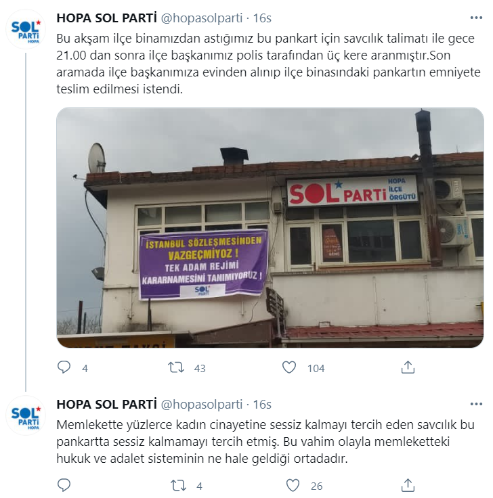493x498 pixels.
Task: Click the second tweet's SOL Parti avatar
Action: [26, 415]
